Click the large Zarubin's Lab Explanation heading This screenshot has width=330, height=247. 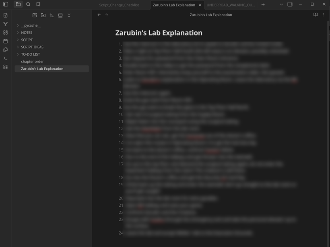pyautogui.click(x=159, y=33)
